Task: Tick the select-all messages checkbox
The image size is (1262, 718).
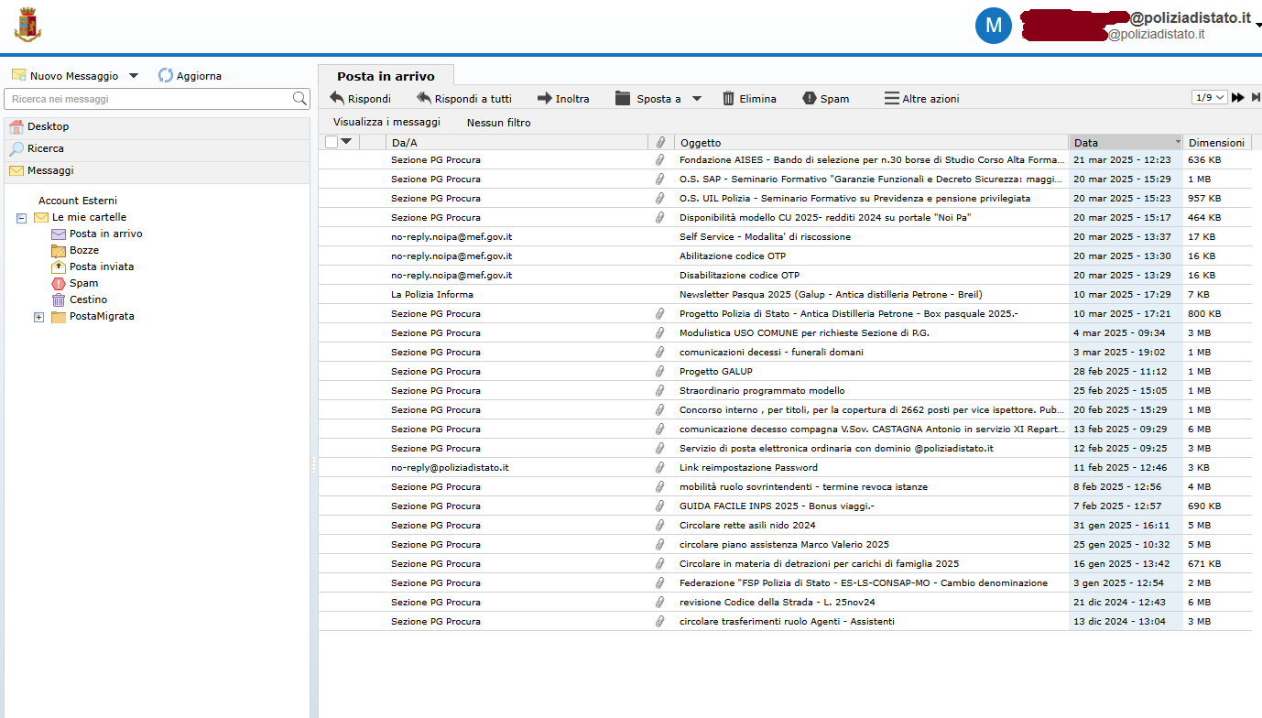Action: click(332, 142)
